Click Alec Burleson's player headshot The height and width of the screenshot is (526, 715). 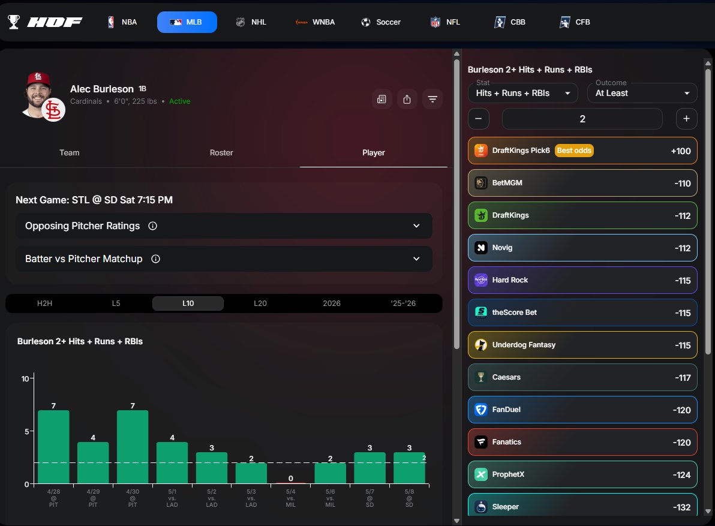click(37, 94)
